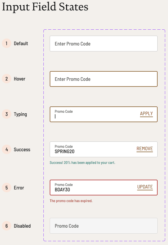The width and height of the screenshot is (168, 245).
Task: Click the disabled Promo Code field
Action: (104, 226)
